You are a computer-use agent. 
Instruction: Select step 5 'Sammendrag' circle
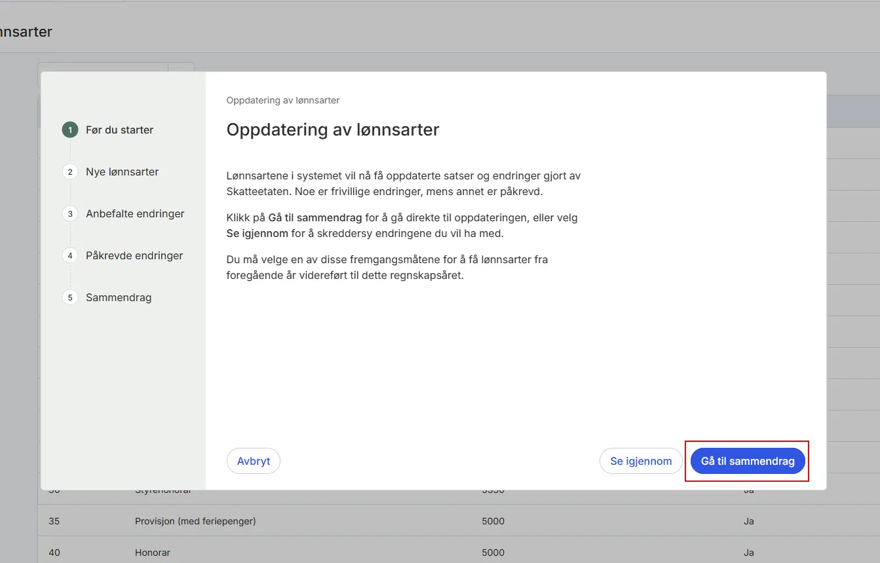pos(69,297)
